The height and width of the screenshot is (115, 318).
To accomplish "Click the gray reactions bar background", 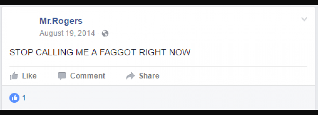I will (x=162, y=98).
